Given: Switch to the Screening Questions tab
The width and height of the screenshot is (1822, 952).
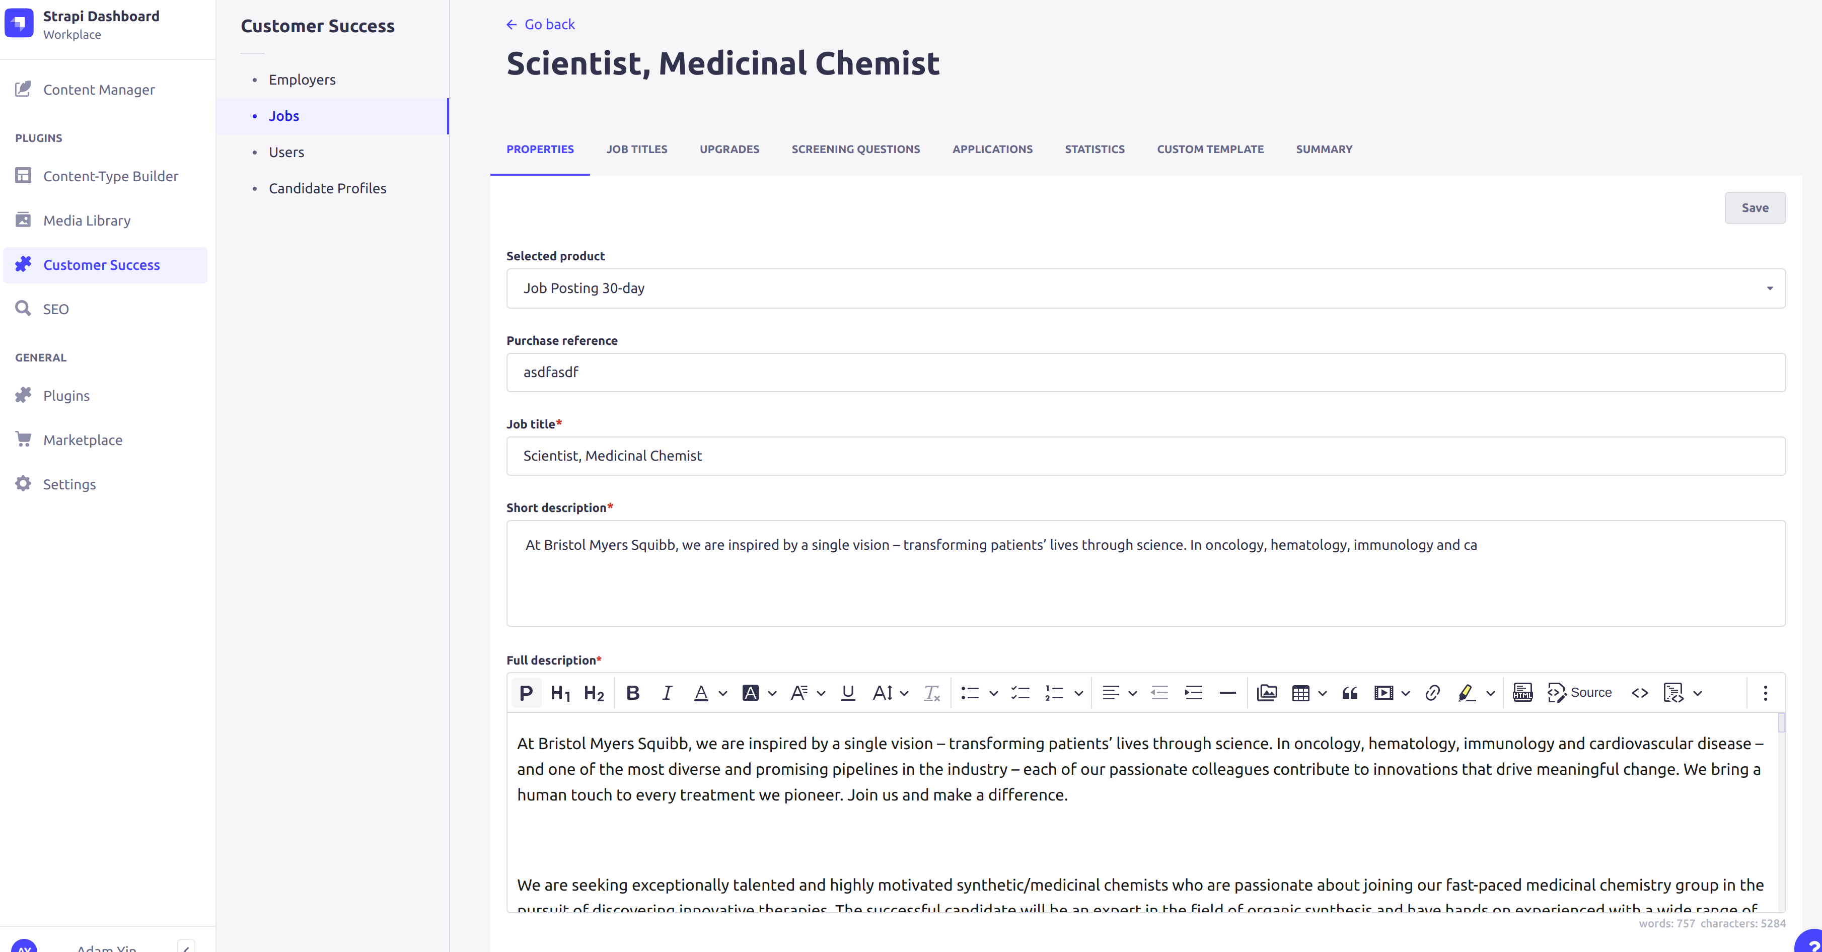Looking at the screenshot, I should (x=855, y=149).
